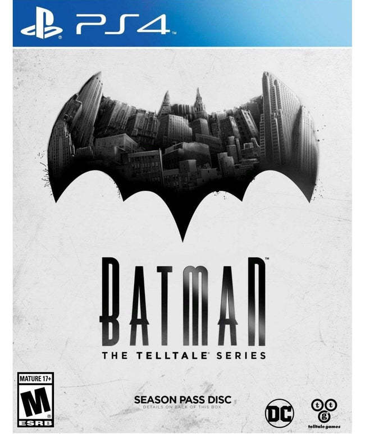Click the SEASON PASS DISC label
This screenshot has height=434, width=365.
tap(182, 399)
